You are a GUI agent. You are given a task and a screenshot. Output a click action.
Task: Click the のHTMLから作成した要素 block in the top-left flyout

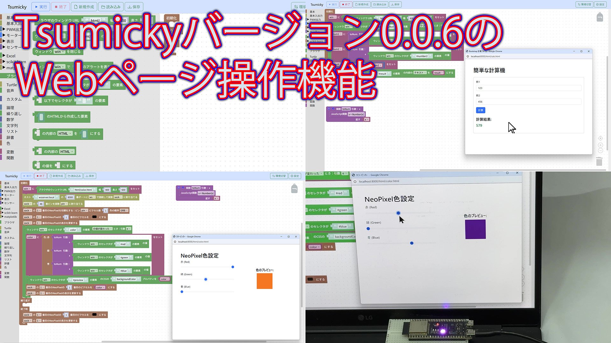click(x=62, y=117)
